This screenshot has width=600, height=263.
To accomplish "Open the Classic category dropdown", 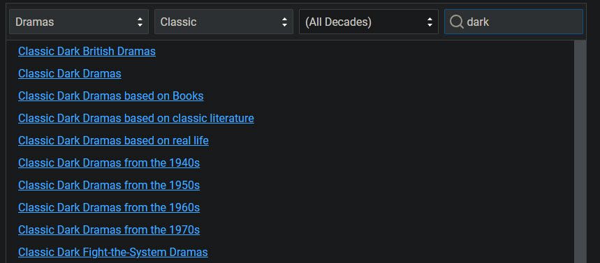I will tap(224, 22).
